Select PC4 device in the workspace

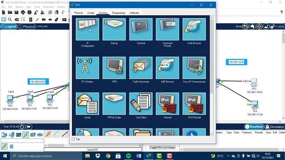255,104
